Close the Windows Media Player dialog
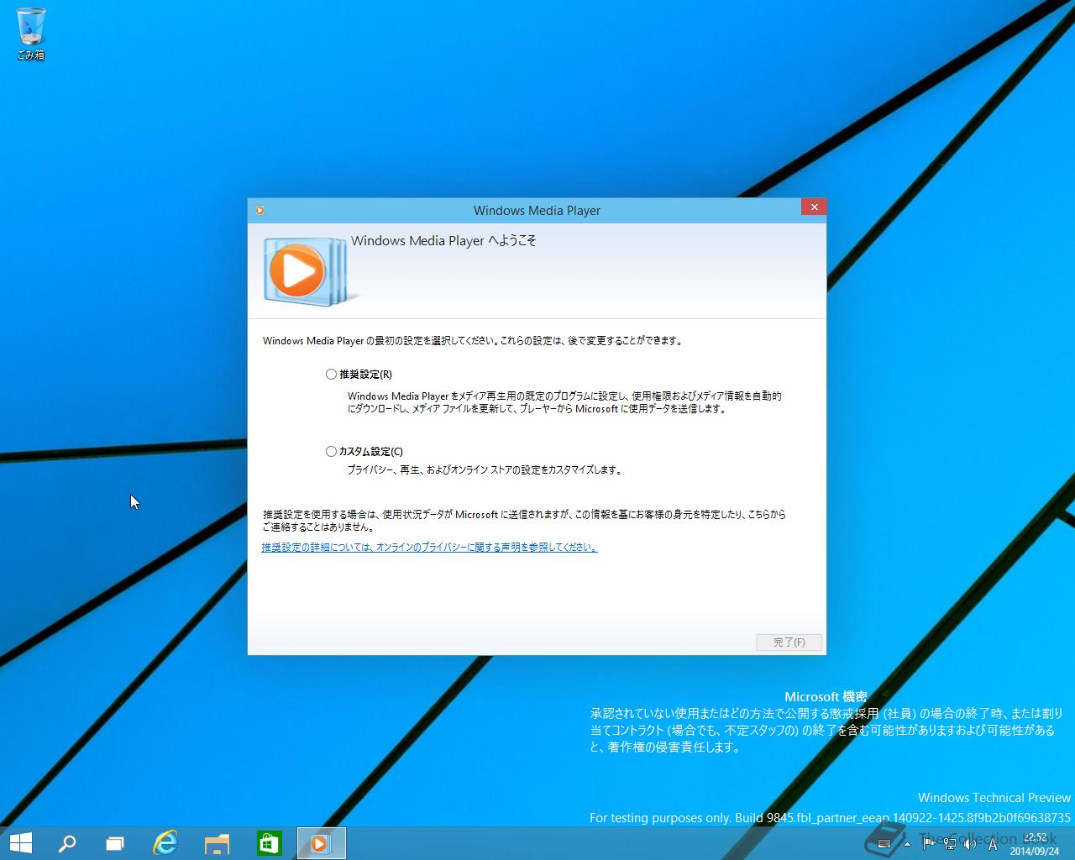Image resolution: width=1075 pixels, height=860 pixels. point(813,207)
